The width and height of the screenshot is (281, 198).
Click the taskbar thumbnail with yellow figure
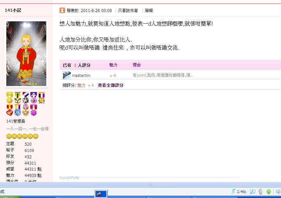tap(100, 194)
